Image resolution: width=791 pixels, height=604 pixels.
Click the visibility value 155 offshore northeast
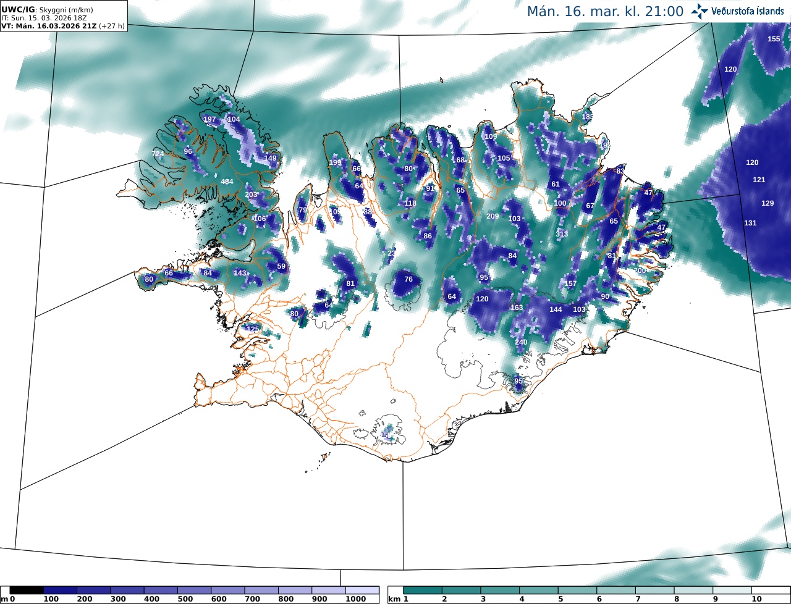[774, 39]
